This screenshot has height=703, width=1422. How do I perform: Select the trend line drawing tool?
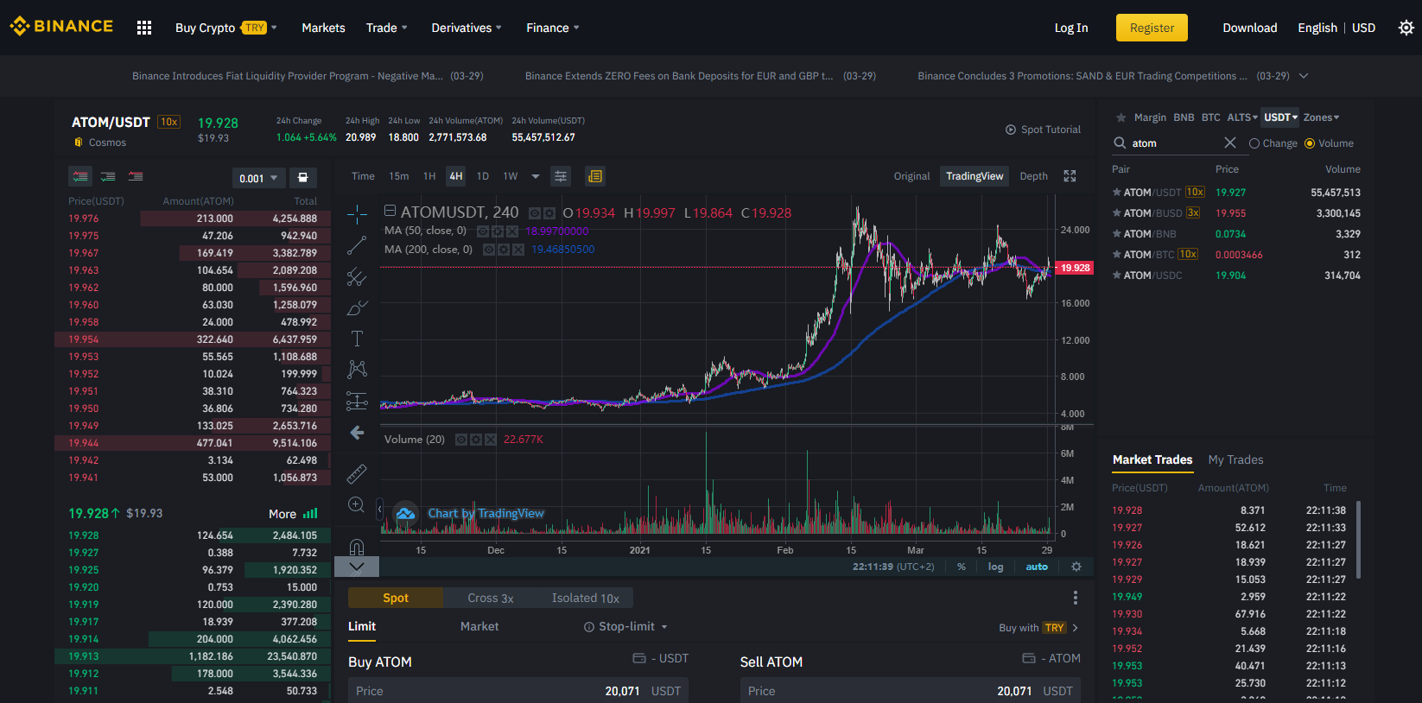pos(357,246)
